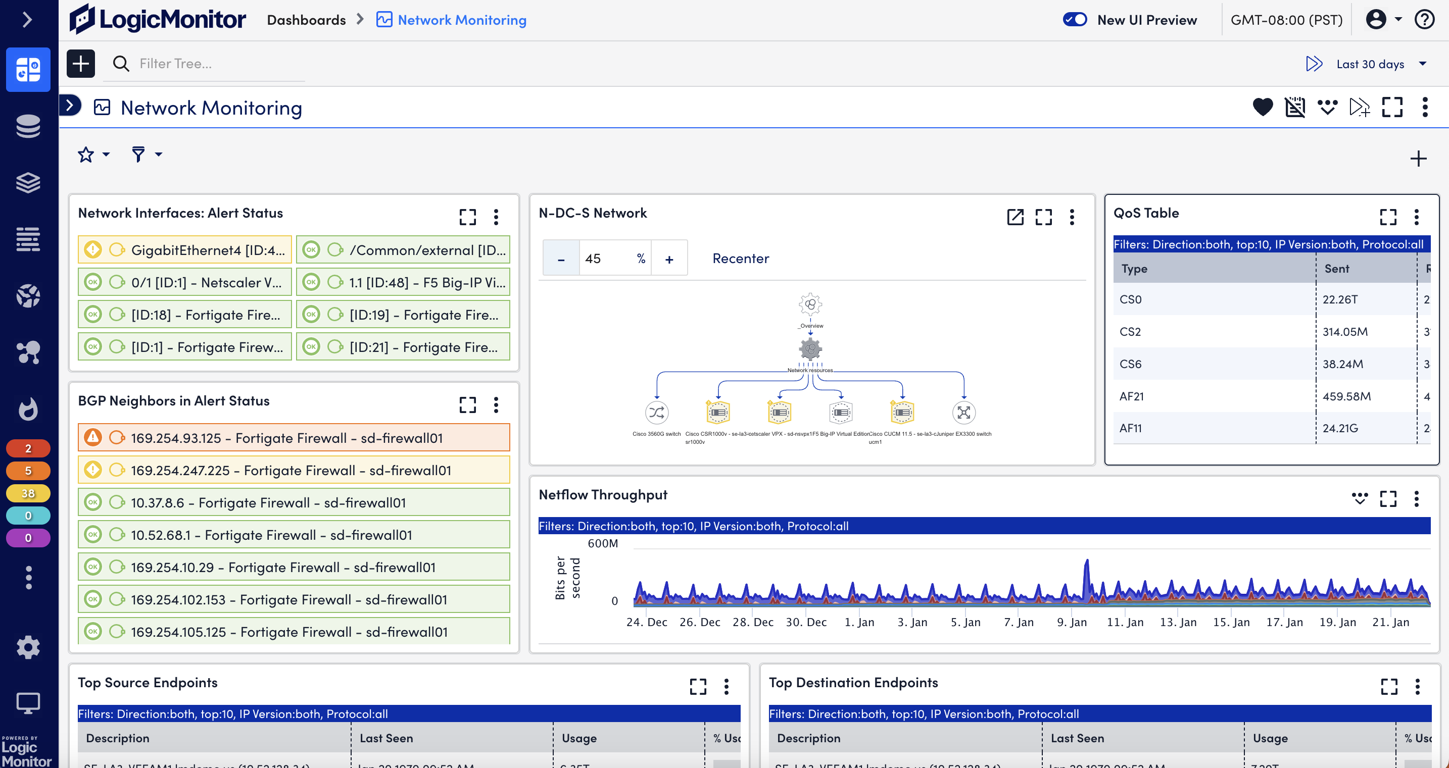Viewport: 1449px width, 768px height.
Task: Open the filter funnel dropdown arrow
Action: pyautogui.click(x=159, y=154)
